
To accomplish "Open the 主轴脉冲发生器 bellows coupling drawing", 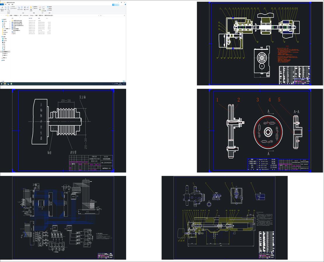I will pyautogui.click(x=63, y=131).
